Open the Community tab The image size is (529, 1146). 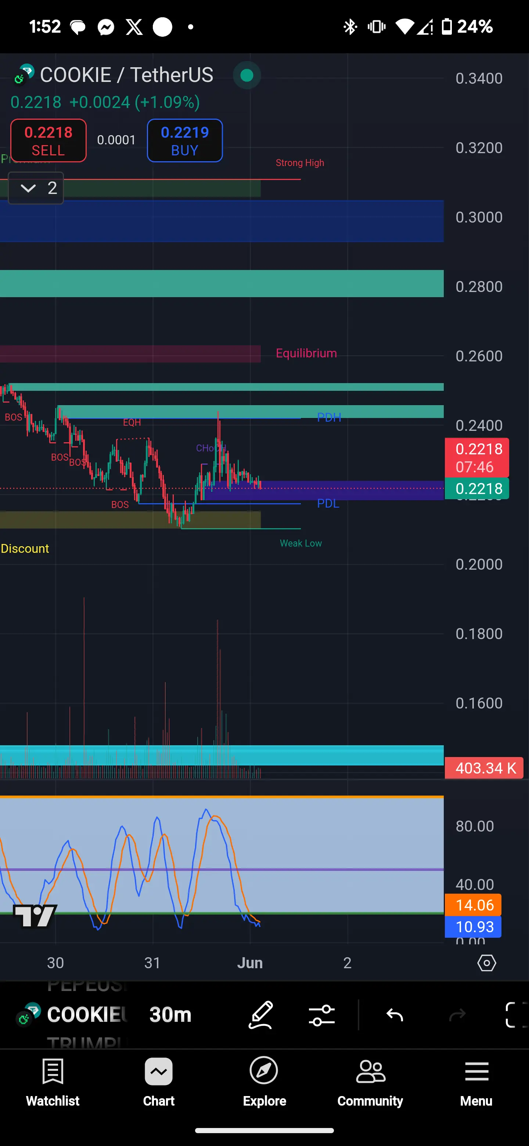370,1082
